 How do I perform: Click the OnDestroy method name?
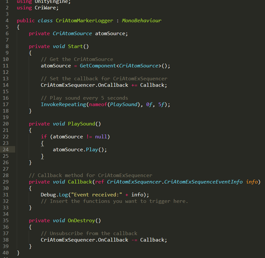click(x=81, y=221)
